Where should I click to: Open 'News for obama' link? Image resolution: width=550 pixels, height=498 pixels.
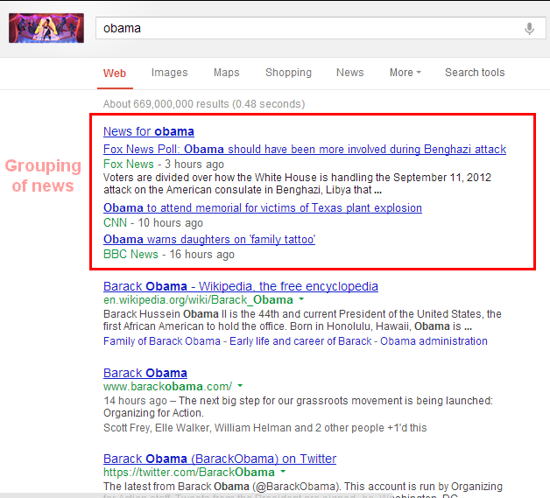(x=149, y=131)
